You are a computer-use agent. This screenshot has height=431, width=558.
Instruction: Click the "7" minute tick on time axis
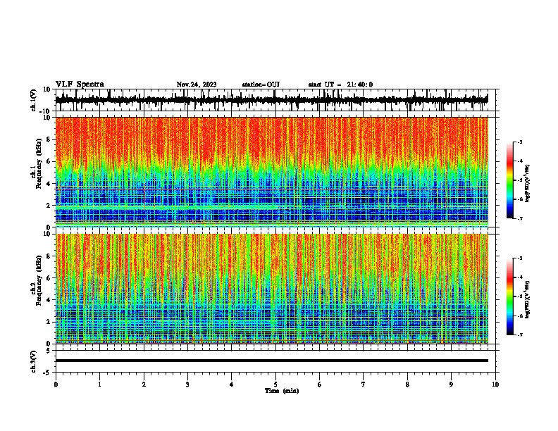(x=364, y=385)
